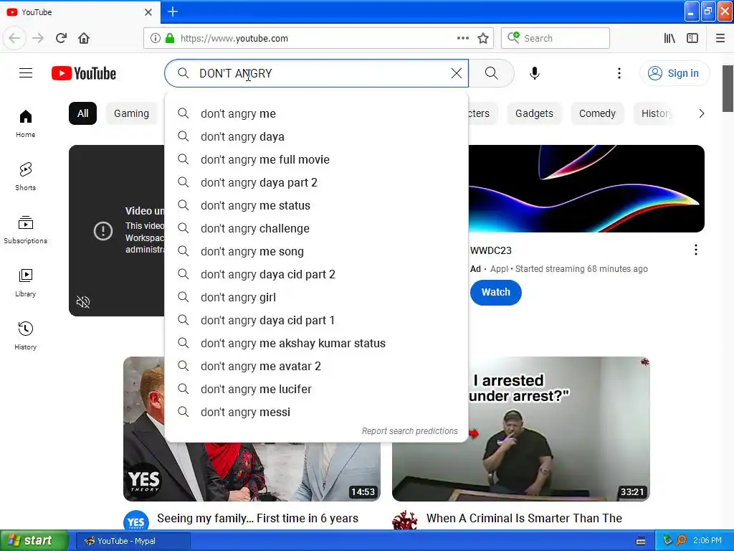Show site information icon in address bar
Screen dimensions: 734x551
coord(156,38)
